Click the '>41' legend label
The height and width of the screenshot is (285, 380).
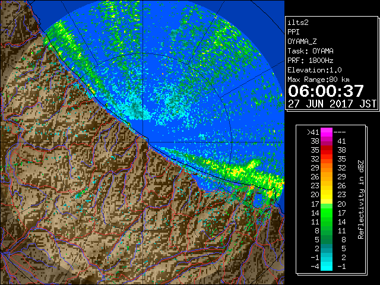[x=313, y=132]
